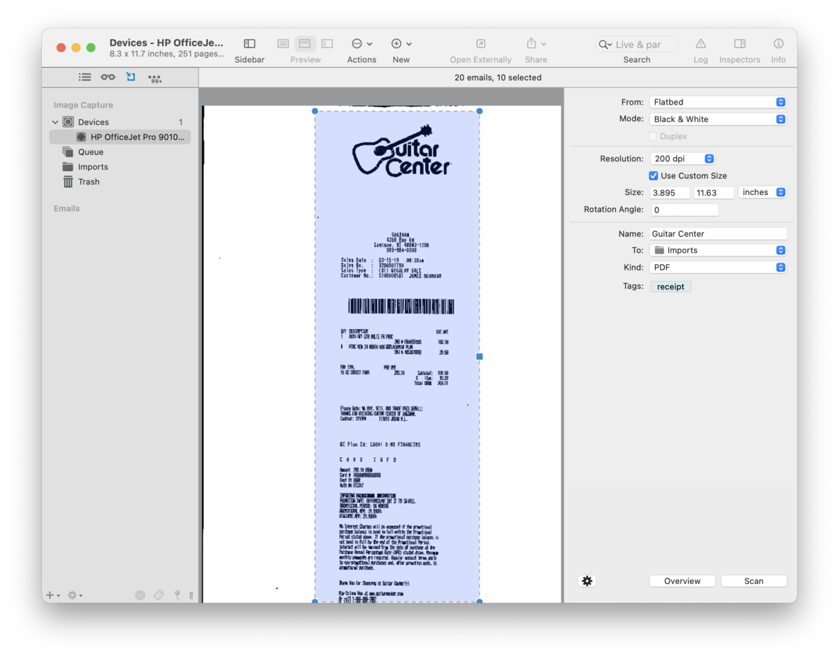Click the Scan button
Screen dimensions: 839x658
[x=754, y=581]
